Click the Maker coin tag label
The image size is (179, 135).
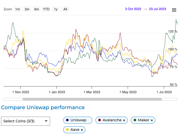[144, 120]
